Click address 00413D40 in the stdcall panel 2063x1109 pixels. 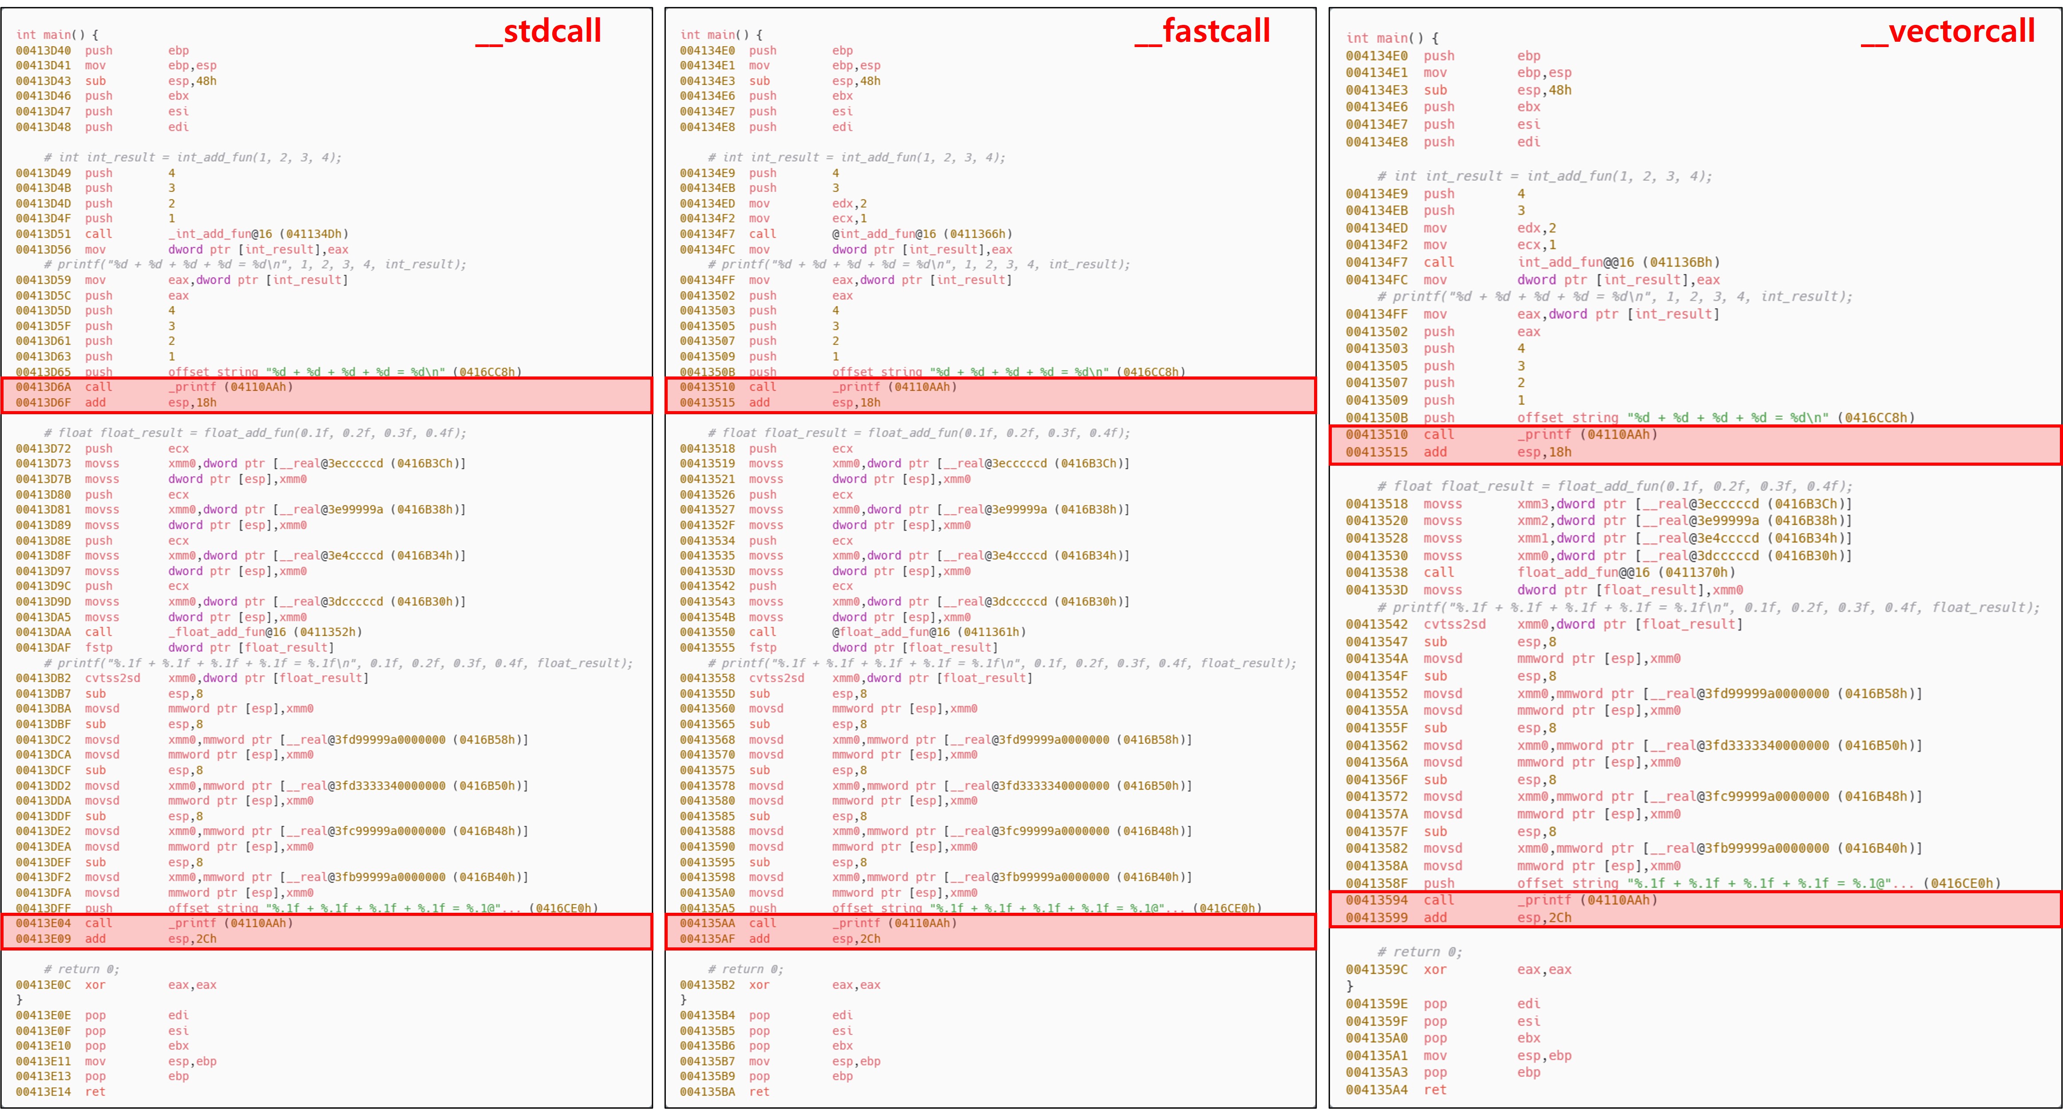tap(43, 51)
